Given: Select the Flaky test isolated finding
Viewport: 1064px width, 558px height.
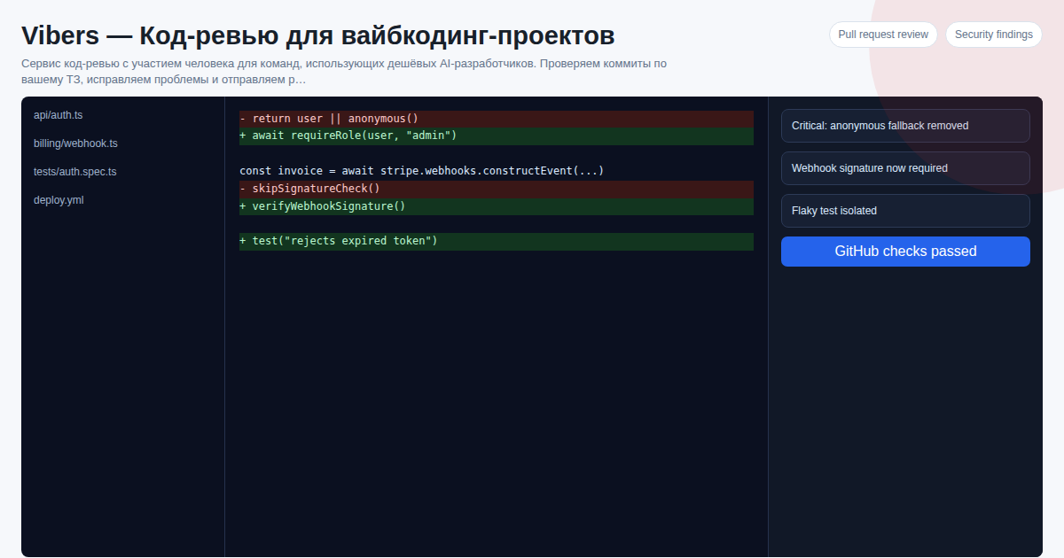Looking at the screenshot, I should [905, 211].
